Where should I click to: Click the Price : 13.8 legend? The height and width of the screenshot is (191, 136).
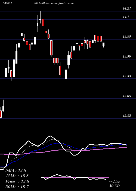tap(17, 181)
